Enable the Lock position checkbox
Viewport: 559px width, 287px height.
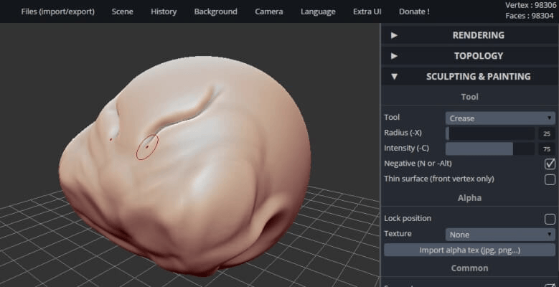coord(550,219)
